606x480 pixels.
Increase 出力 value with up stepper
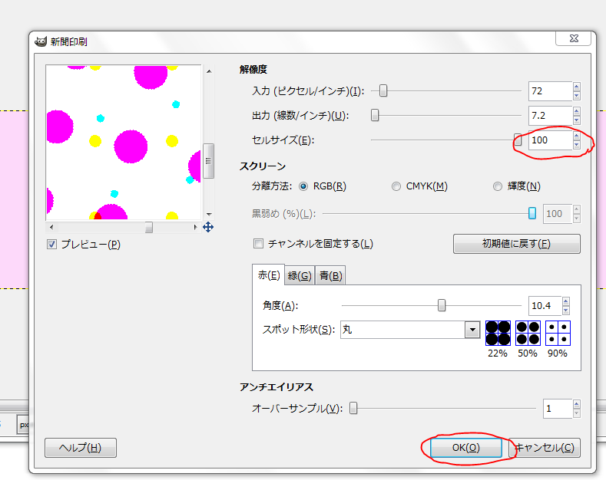[577, 111]
